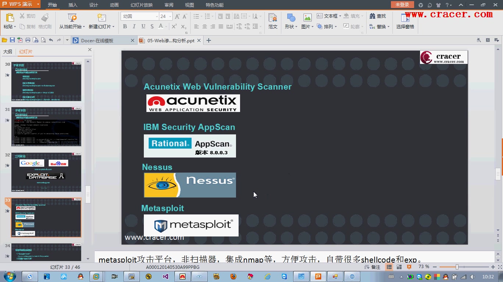Expand the Picture (图片) dropdown
503x282 pixels.
pyautogui.click(x=313, y=27)
